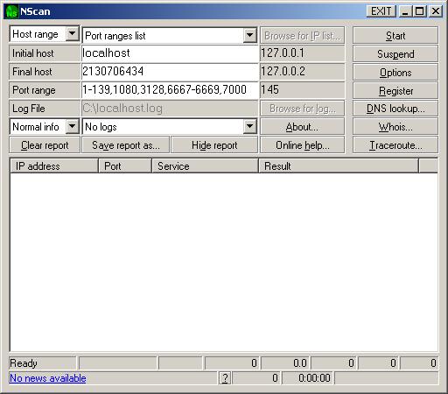Open the Whois tool
Viewport: 448px width, 394px height.
[x=395, y=127]
